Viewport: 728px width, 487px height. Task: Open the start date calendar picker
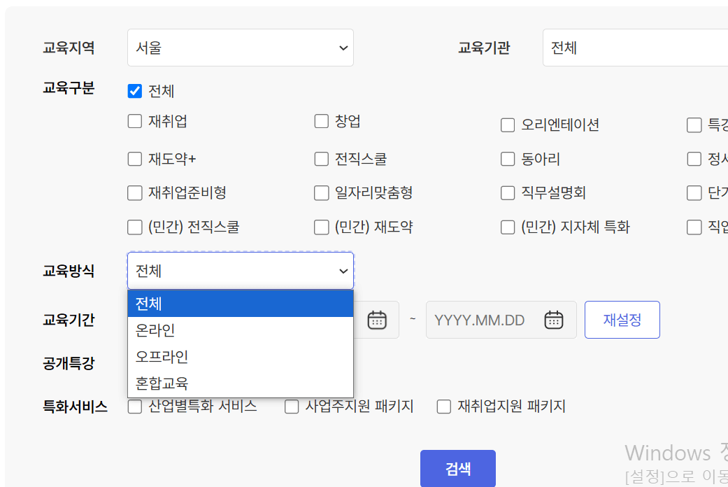[378, 320]
